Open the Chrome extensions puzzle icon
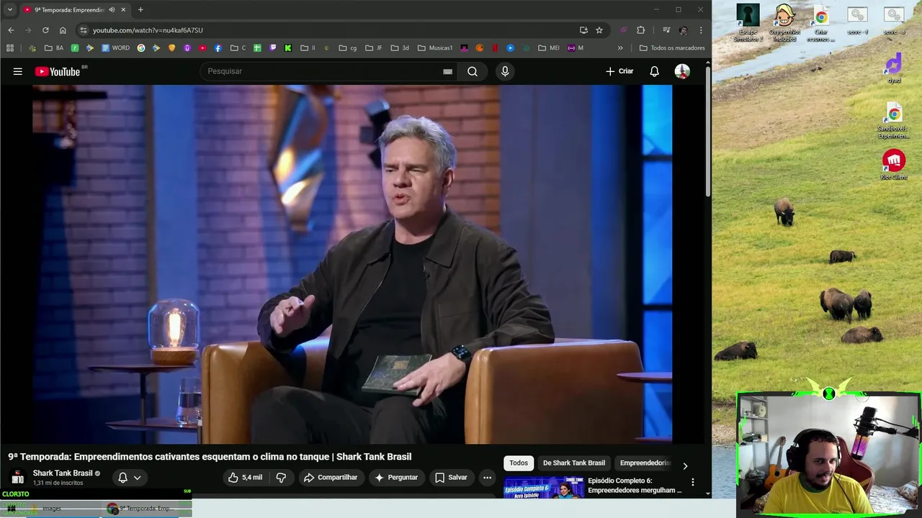This screenshot has width=922, height=518. (640, 30)
